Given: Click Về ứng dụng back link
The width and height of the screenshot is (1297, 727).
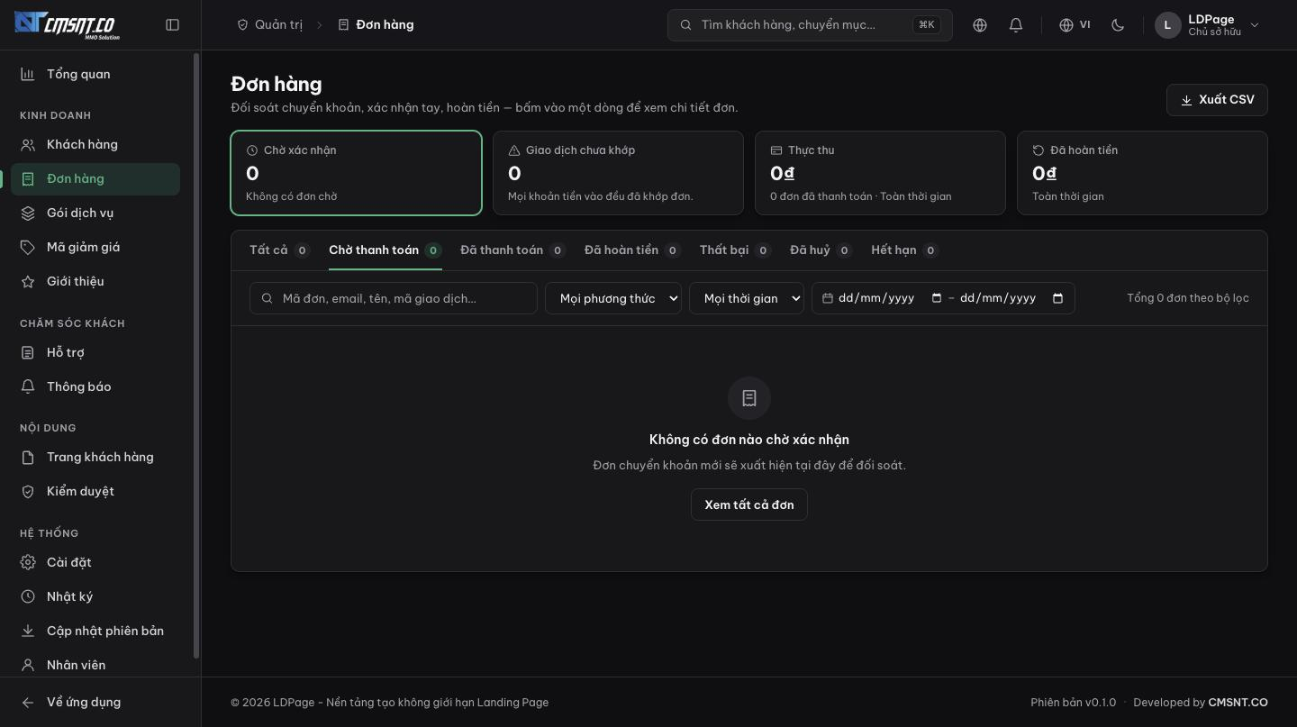Looking at the screenshot, I should pyautogui.click(x=95, y=702).
